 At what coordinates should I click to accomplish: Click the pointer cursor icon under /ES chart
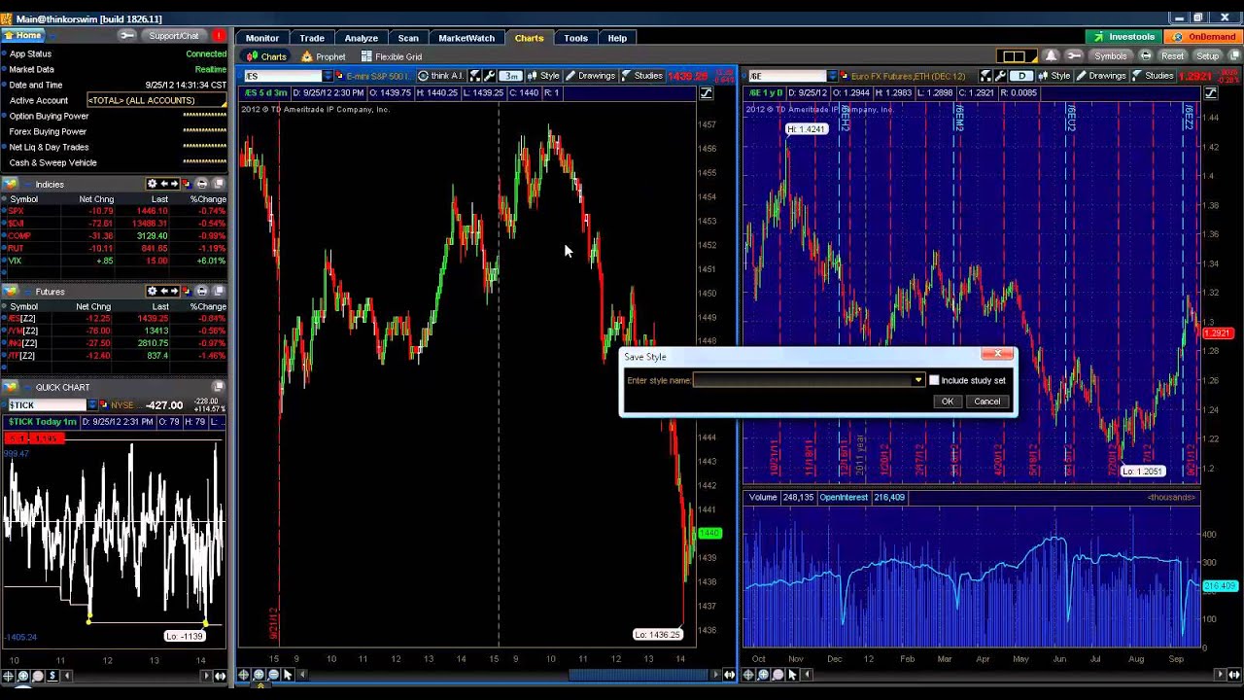288,675
